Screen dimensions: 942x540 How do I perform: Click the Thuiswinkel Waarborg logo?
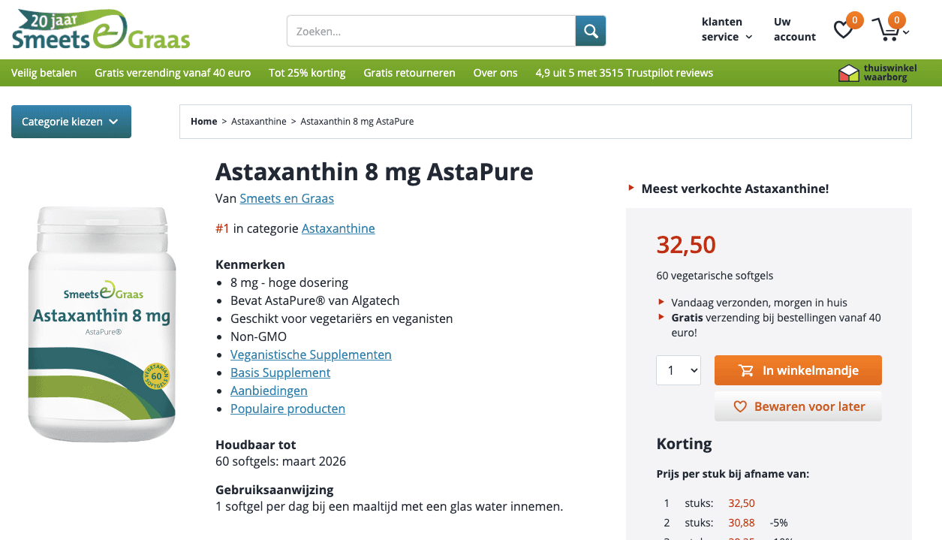click(877, 73)
